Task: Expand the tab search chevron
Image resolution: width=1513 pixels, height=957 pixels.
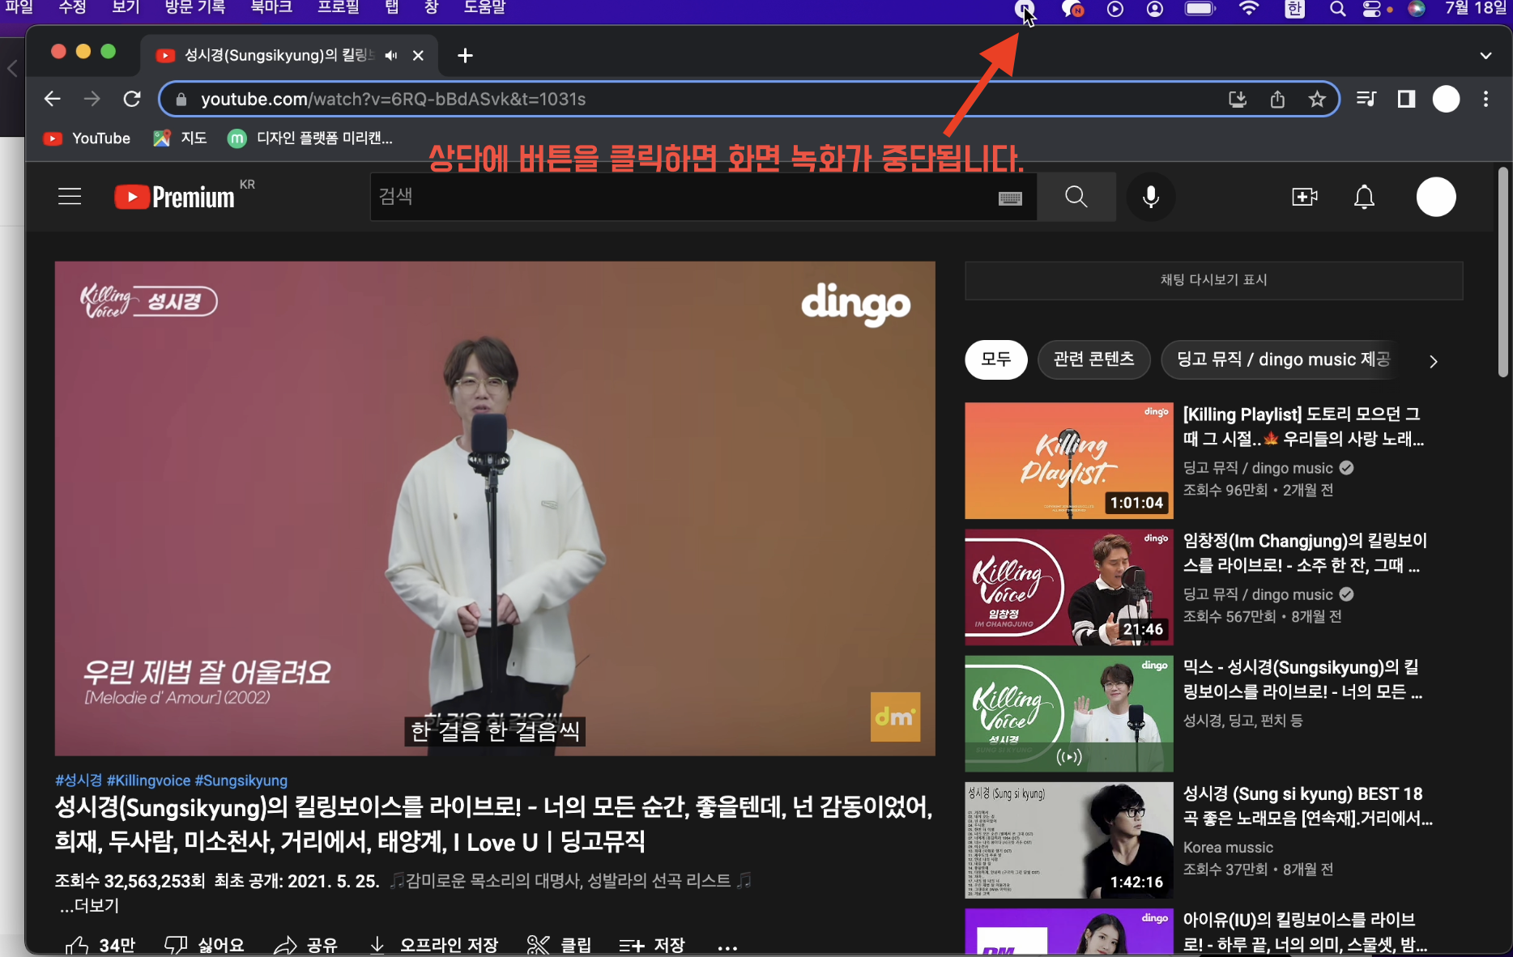Action: pyautogui.click(x=1485, y=56)
